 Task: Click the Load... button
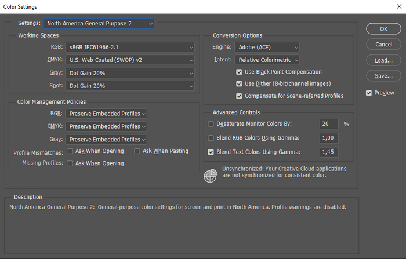click(x=383, y=60)
